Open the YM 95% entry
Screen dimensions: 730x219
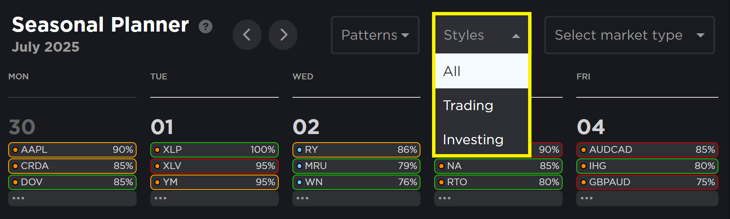[214, 182]
